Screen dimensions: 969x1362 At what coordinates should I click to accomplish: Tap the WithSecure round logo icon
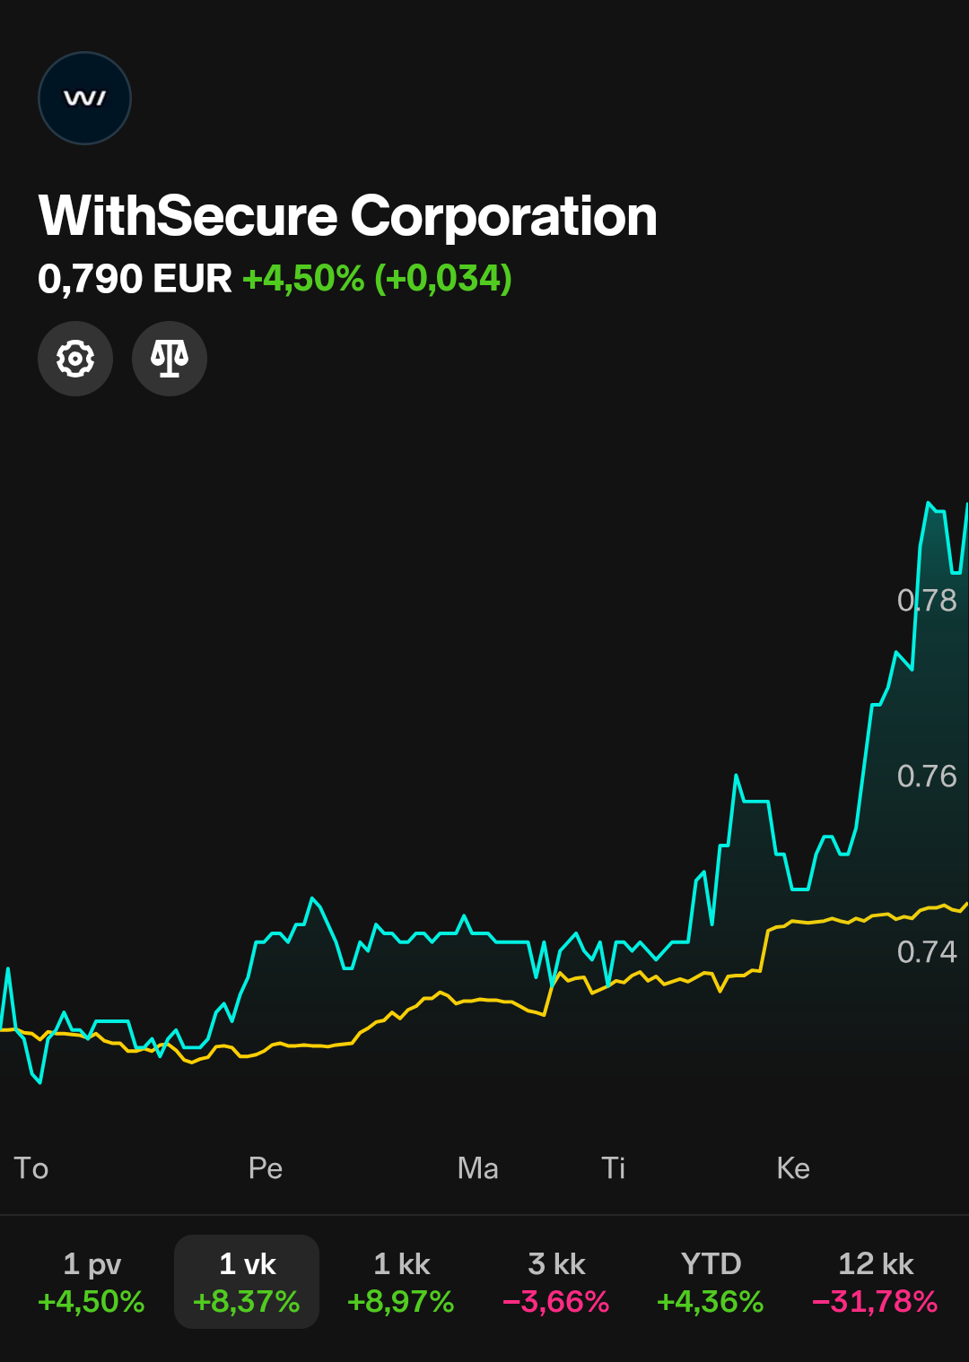pyautogui.click(x=85, y=99)
